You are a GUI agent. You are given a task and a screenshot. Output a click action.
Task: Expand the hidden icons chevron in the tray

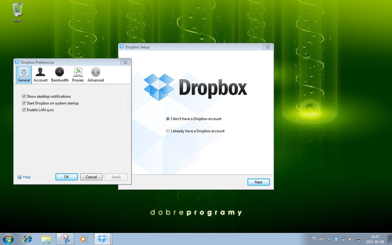329,239
